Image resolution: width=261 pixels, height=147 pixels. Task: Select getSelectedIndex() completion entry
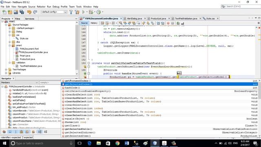(159, 84)
